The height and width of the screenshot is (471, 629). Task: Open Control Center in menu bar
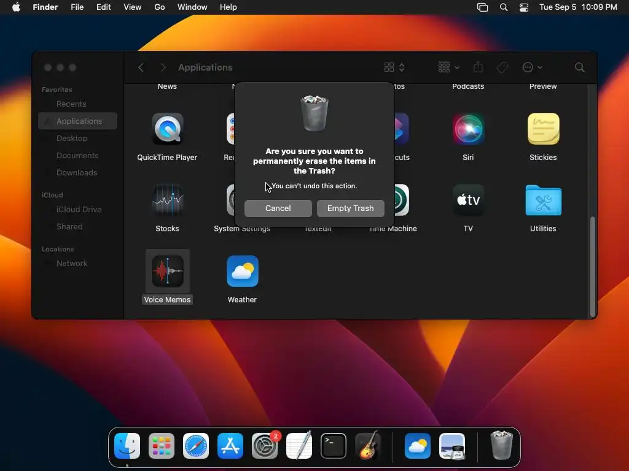[x=524, y=7]
